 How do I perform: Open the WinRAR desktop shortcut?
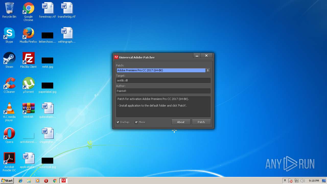28,110
